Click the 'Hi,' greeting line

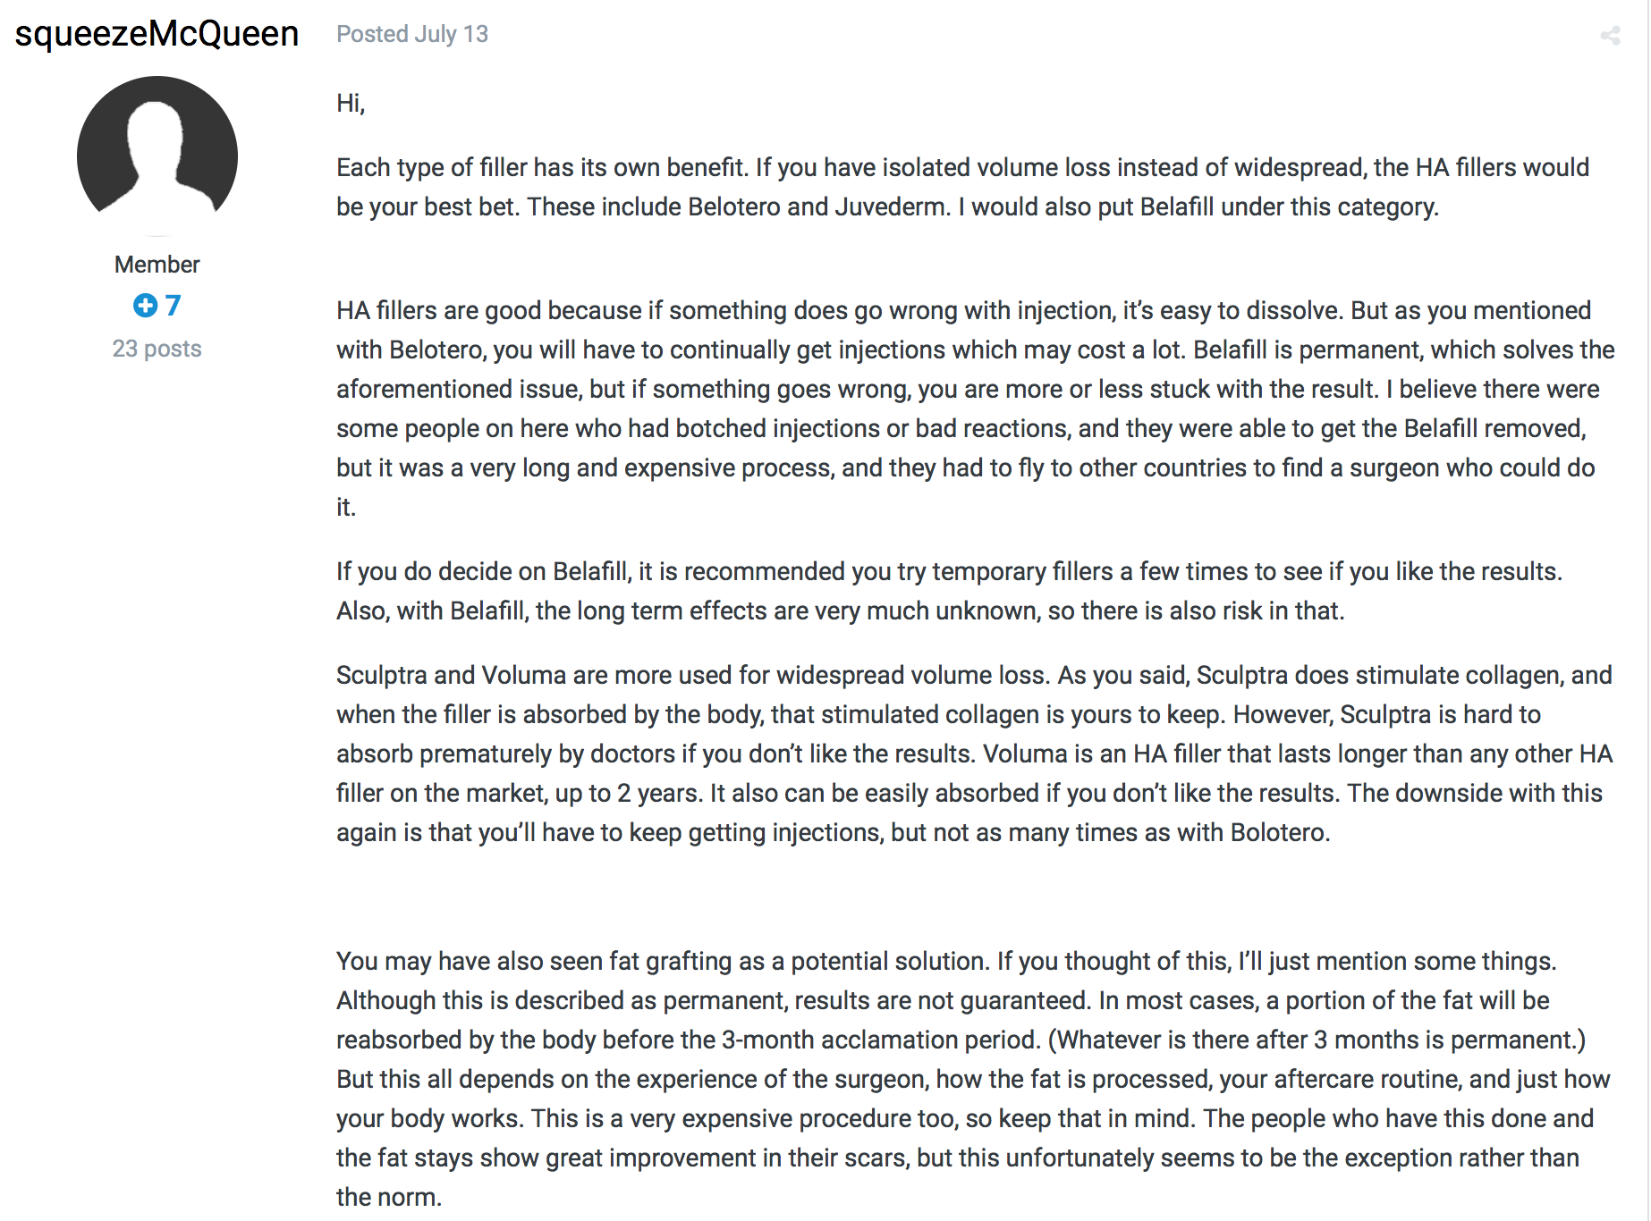click(x=351, y=104)
